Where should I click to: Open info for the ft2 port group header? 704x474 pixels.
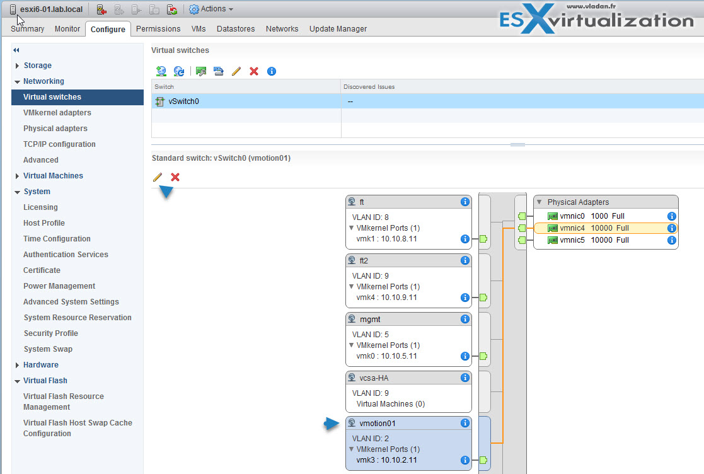pyautogui.click(x=465, y=260)
